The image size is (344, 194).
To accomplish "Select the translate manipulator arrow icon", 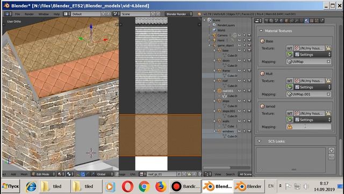I will (x=83, y=174).
